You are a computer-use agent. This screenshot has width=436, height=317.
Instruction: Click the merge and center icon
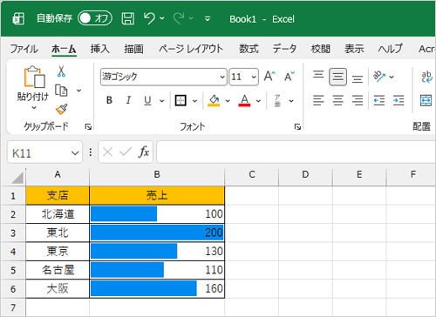click(426, 100)
